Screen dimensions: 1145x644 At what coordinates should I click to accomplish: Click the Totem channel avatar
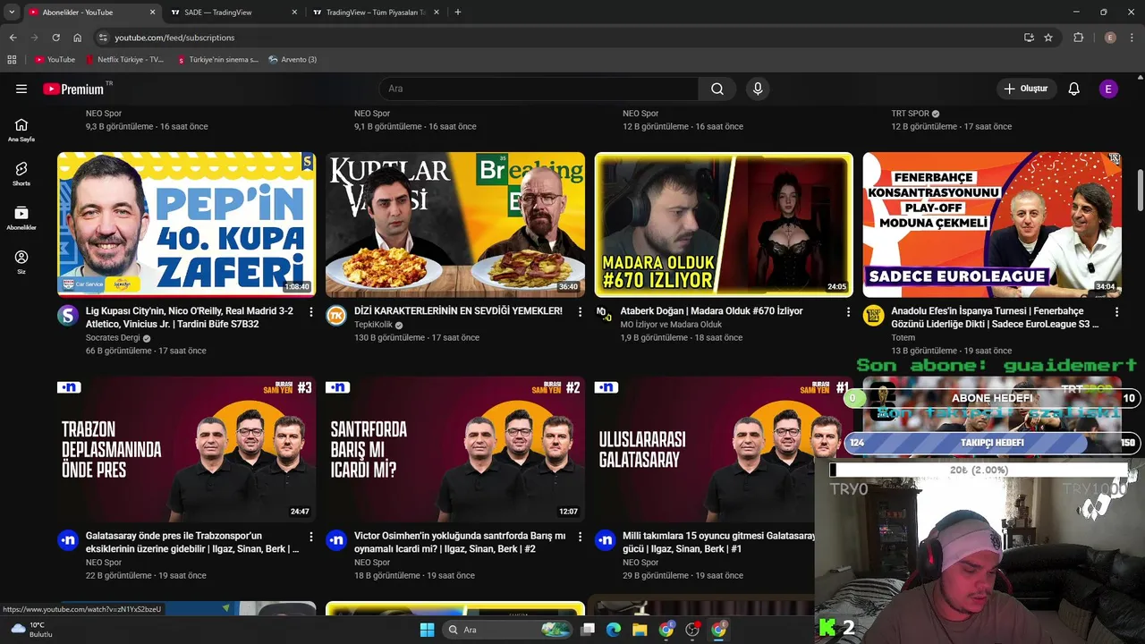(x=873, y=315)
